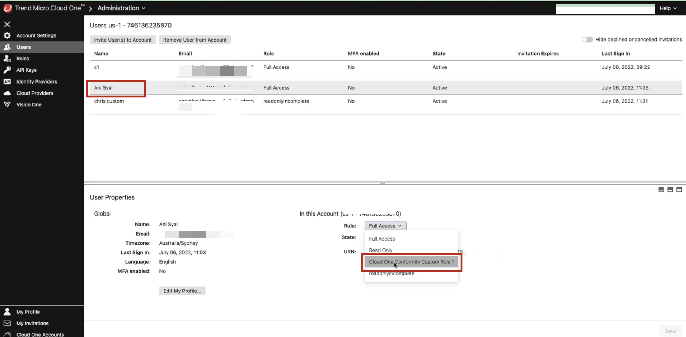Click Edit My Profile button

pyautogui.click(x=182, y=291)
